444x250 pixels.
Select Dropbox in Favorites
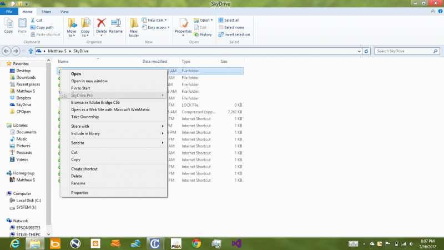coord(24,98)
